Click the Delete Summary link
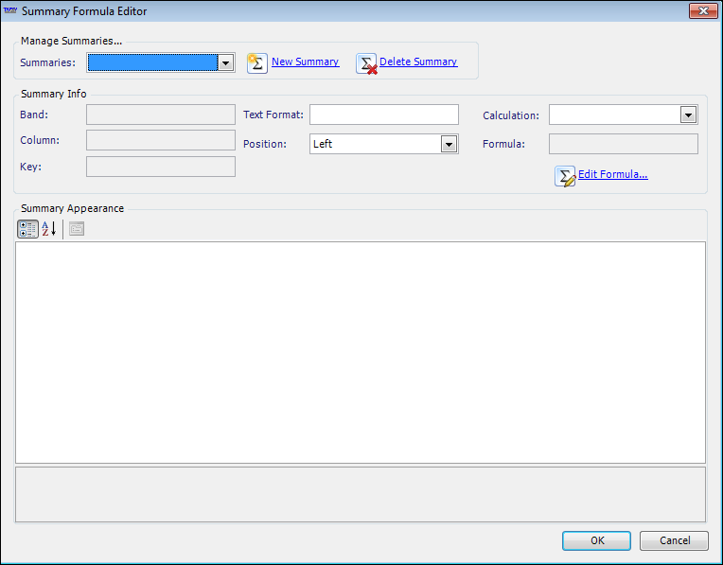 pyautogui.click(x=418, y=62)
